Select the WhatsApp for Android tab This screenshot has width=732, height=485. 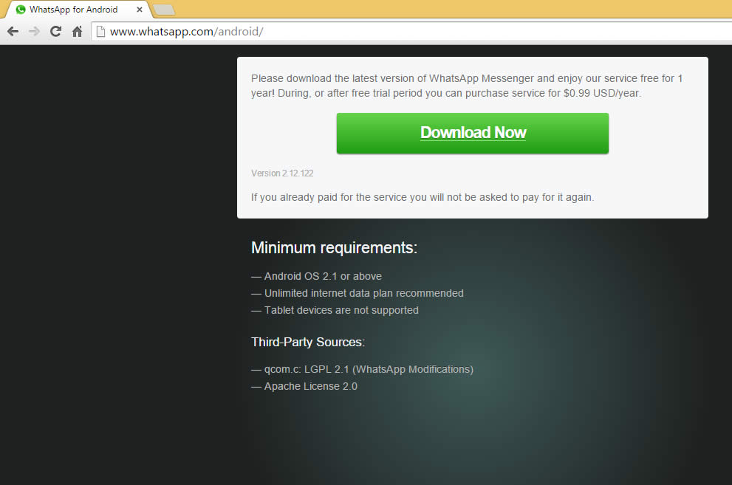[74, 10]
